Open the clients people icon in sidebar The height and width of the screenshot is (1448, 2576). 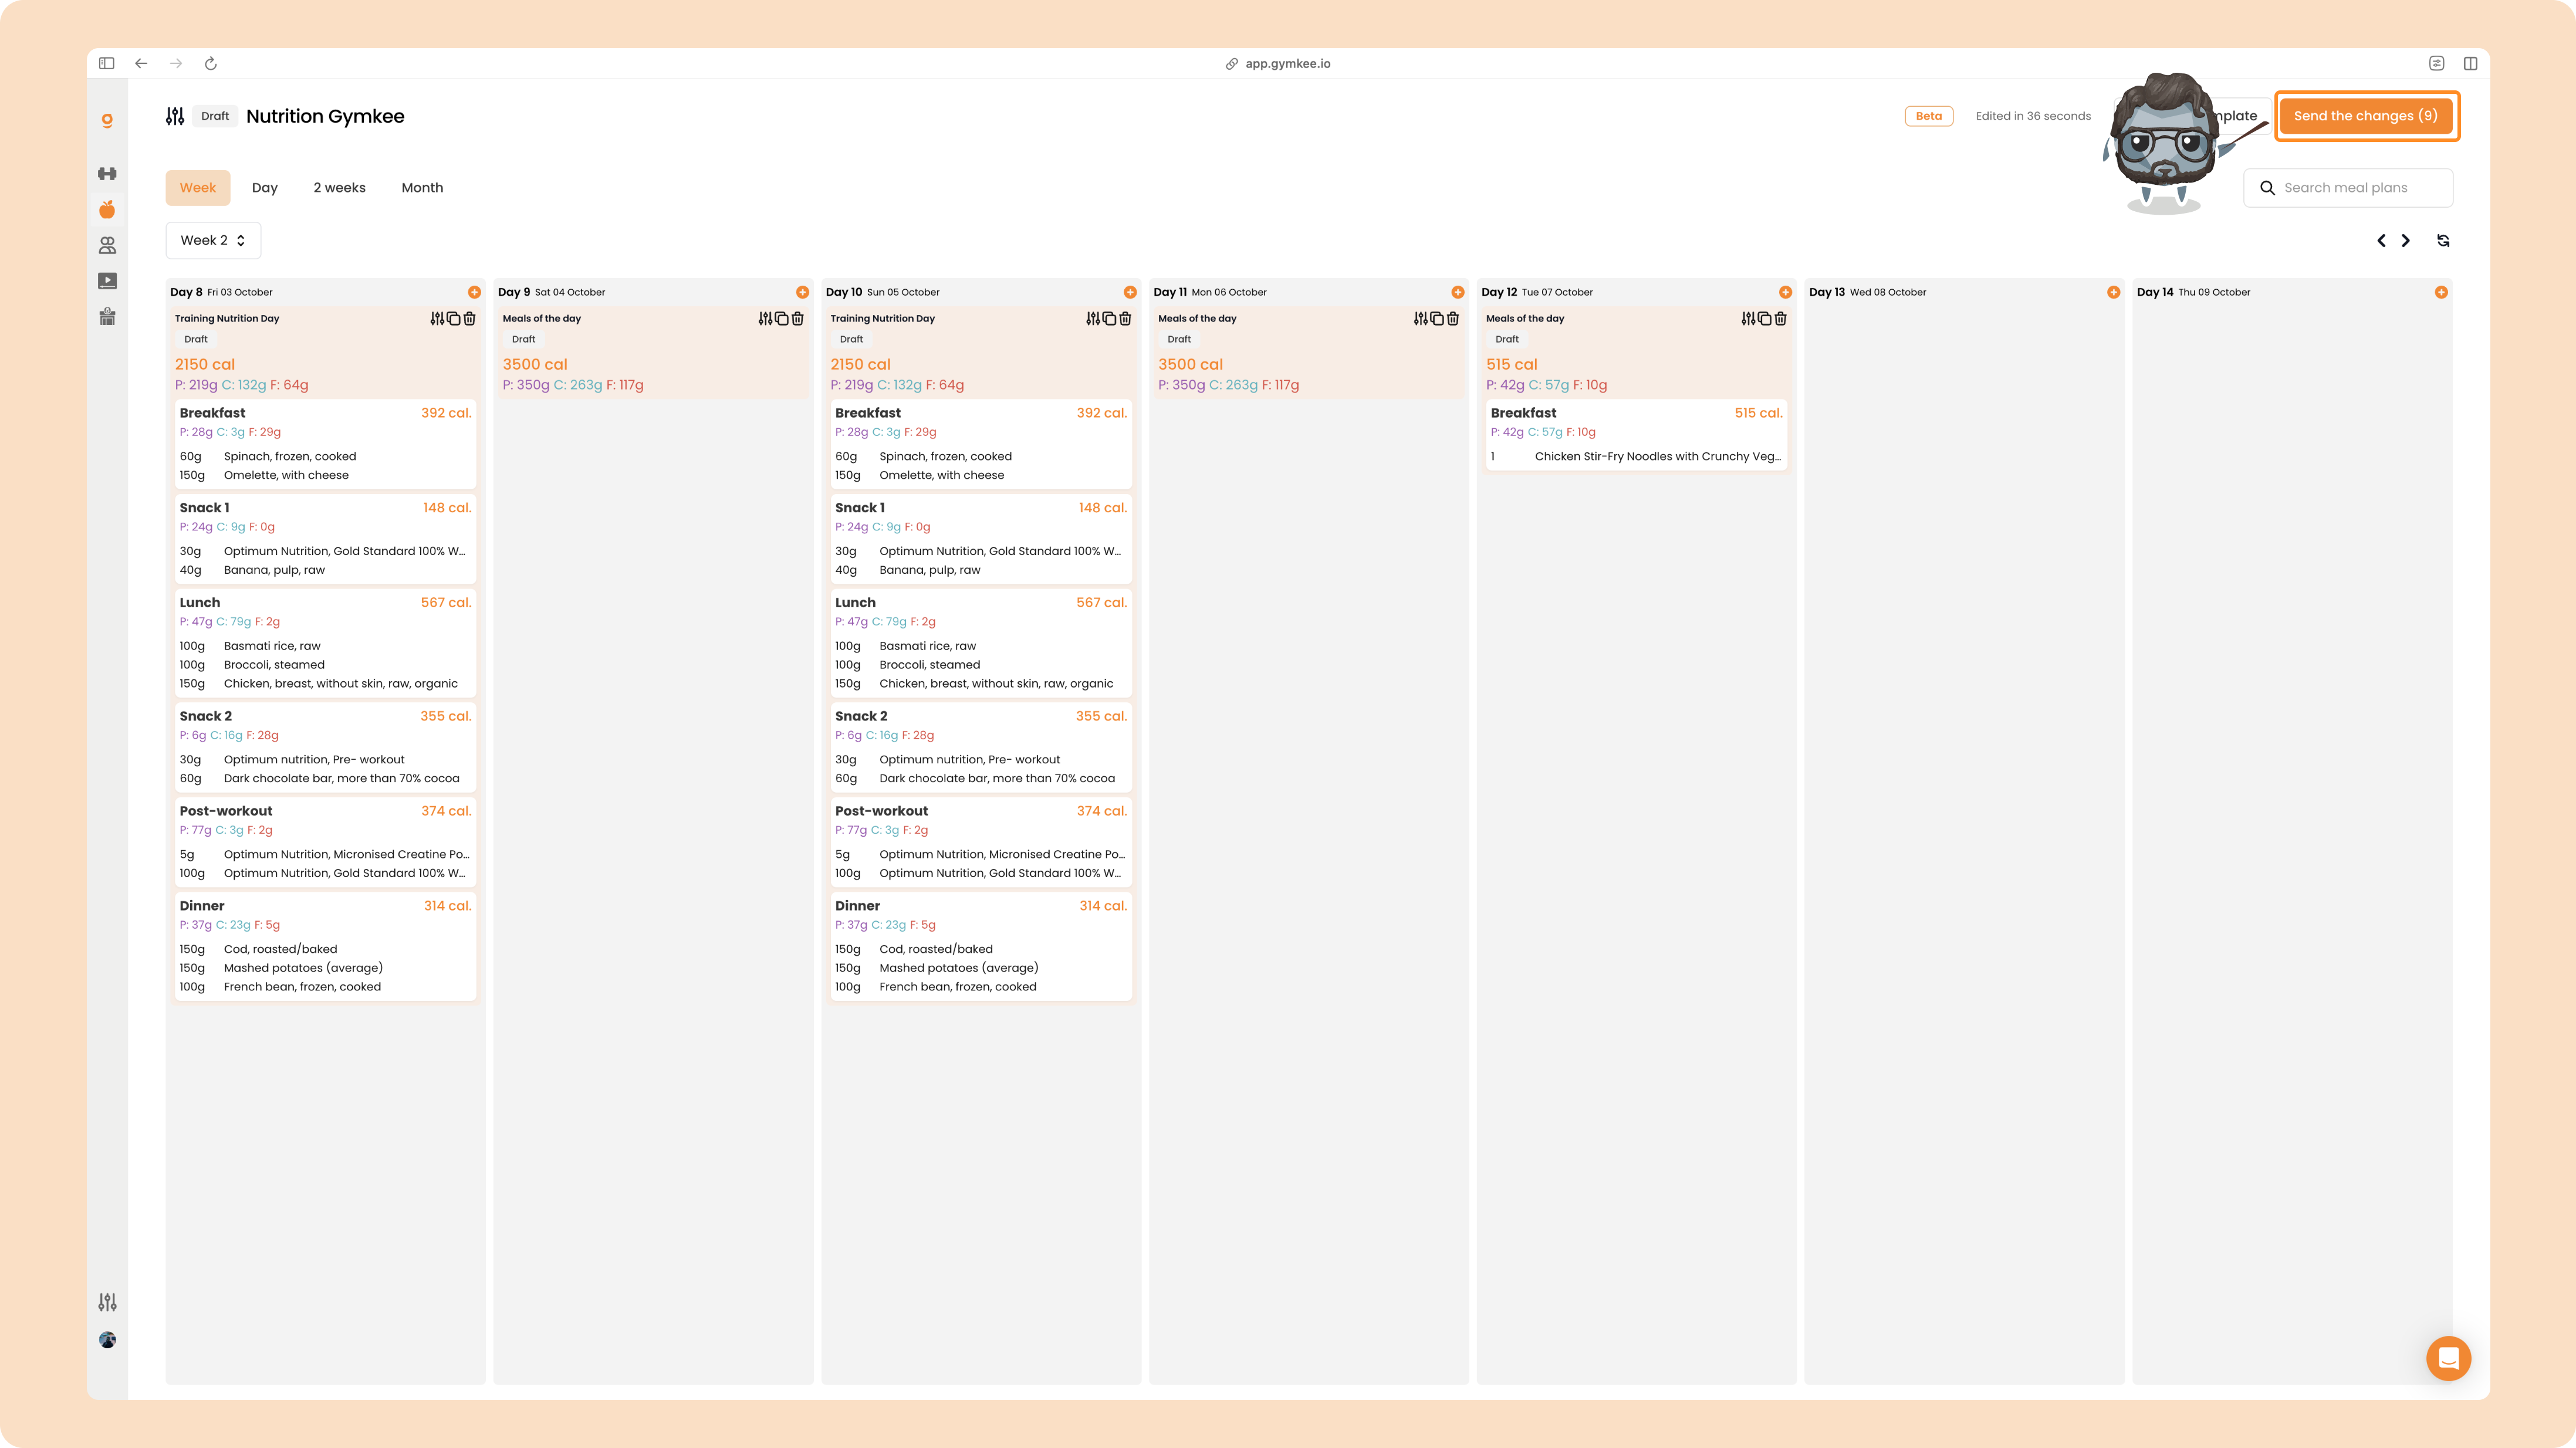[107, 245]
